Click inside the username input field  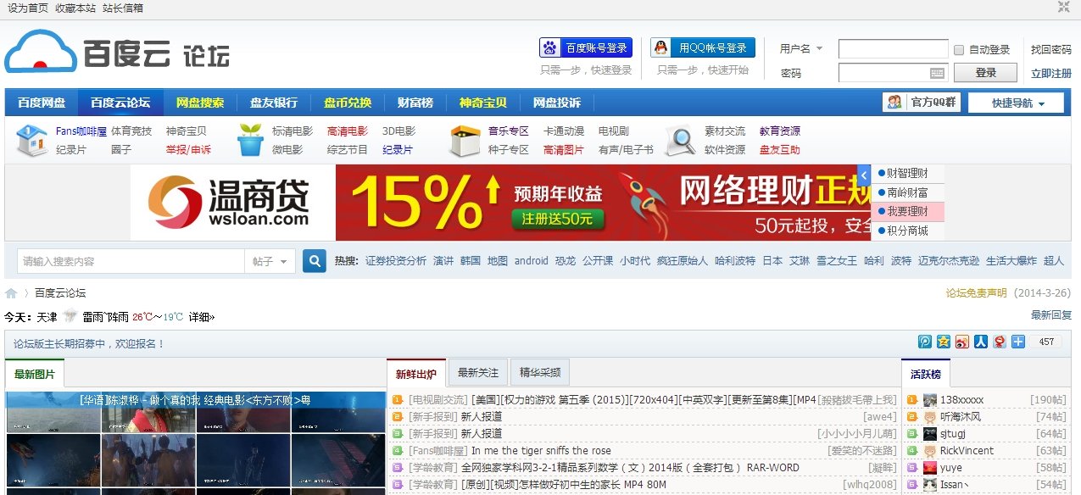point(893,48)
